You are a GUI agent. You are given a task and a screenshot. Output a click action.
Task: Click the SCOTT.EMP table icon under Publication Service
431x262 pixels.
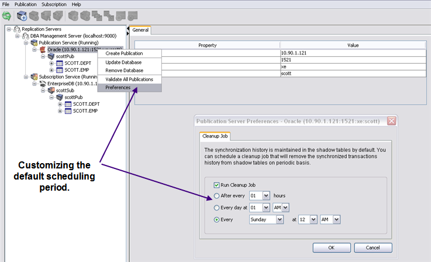pyautogui.click(x=60, y=70)
